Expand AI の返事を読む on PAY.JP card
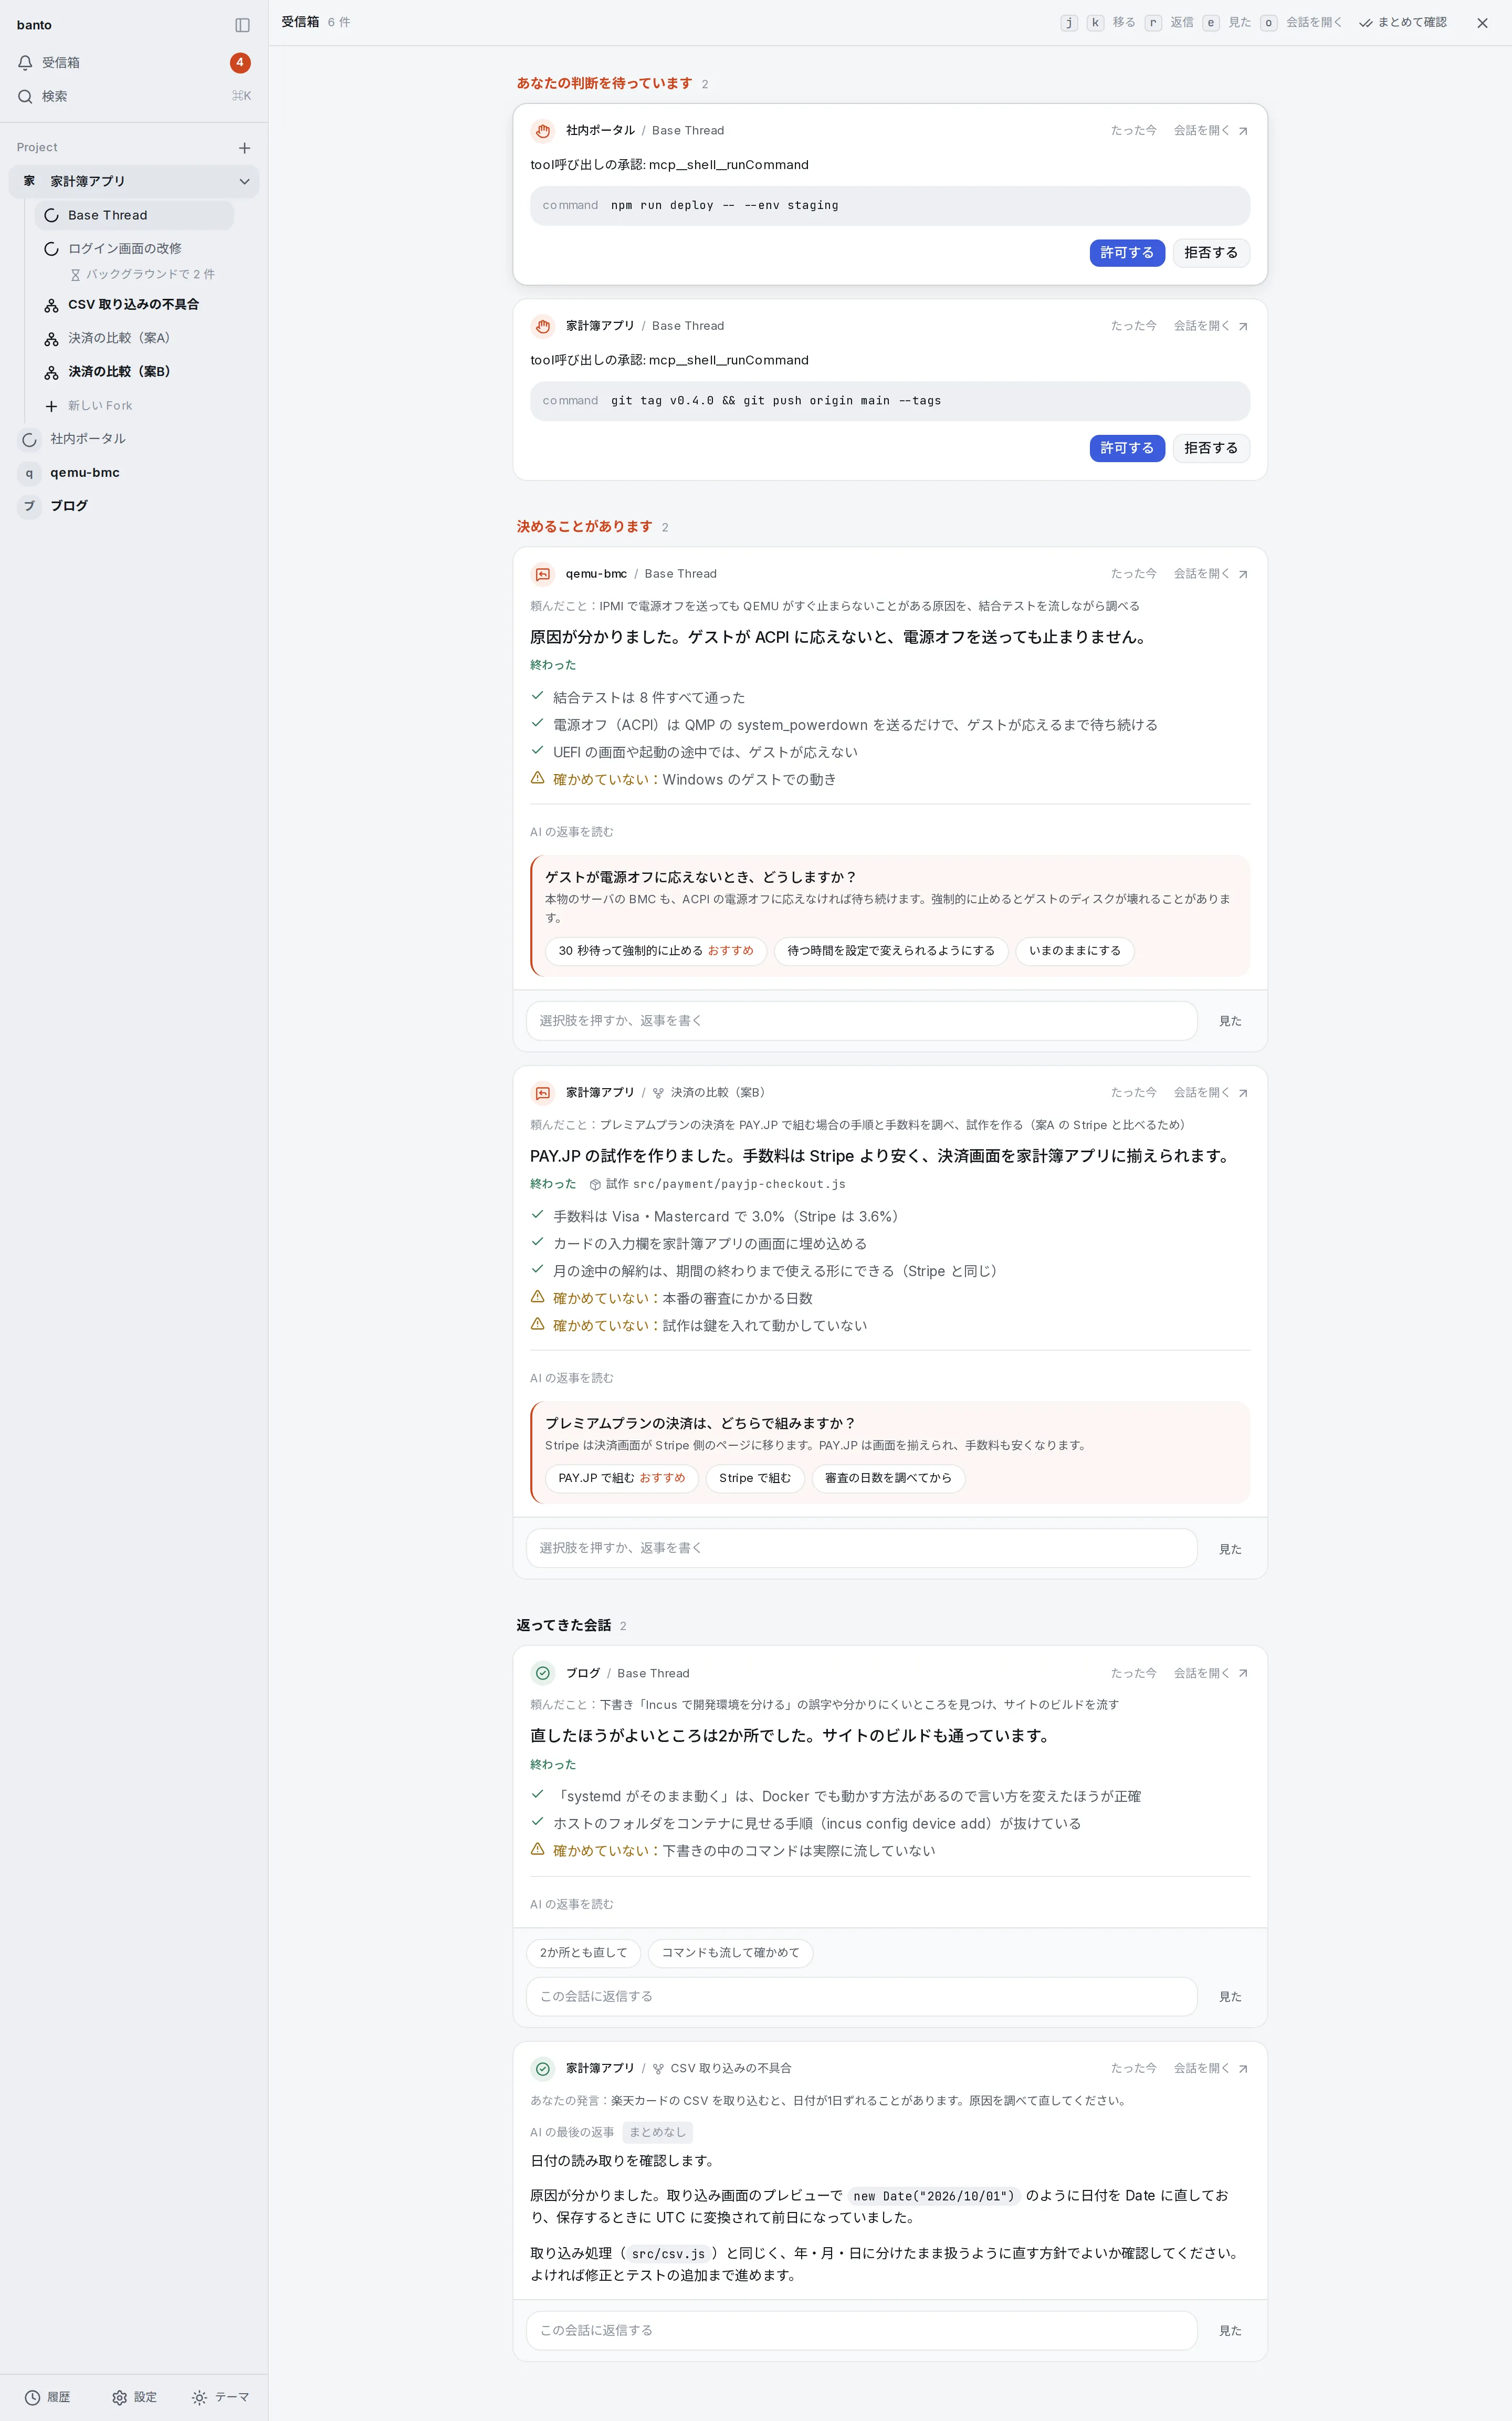This screenshot has height=2421, width=1512. (571, 1378)
